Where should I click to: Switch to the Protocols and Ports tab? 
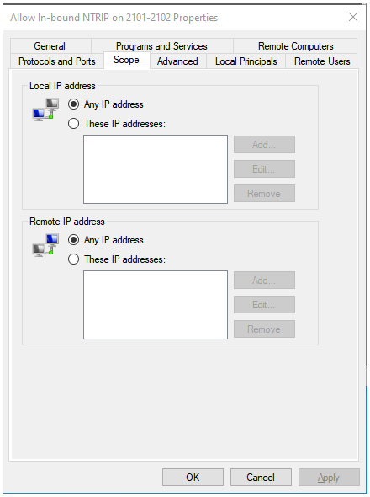point(57,61)
